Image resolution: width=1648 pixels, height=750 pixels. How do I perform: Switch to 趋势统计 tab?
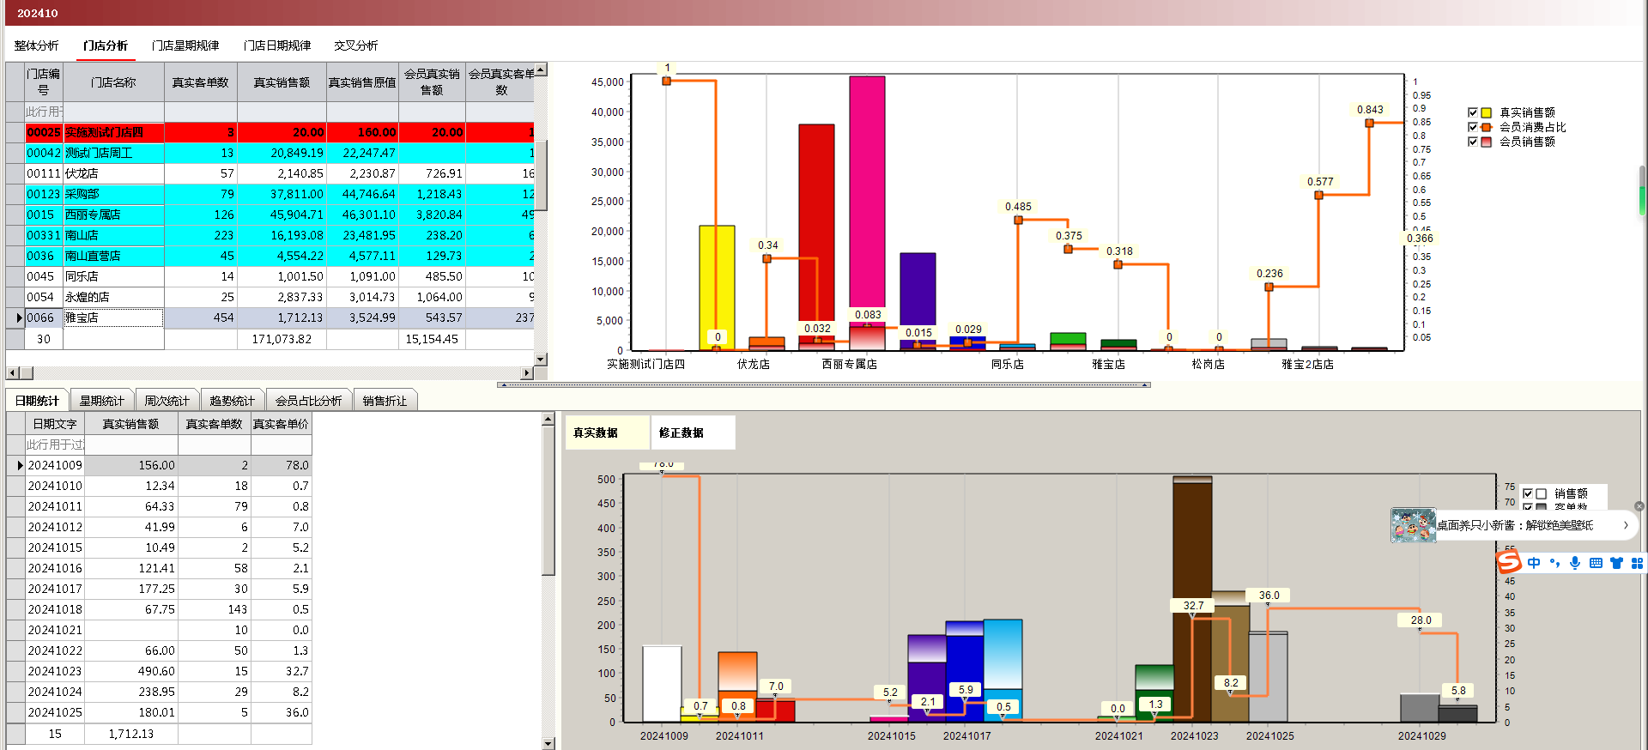(x=233, y=401)
